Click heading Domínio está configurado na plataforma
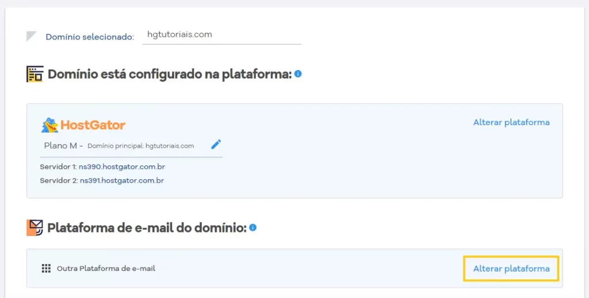This screenshot has width=589, height=298. point(170,74)
